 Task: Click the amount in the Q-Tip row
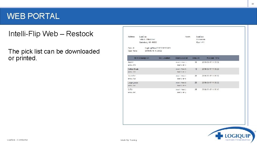tap(196, 90)
